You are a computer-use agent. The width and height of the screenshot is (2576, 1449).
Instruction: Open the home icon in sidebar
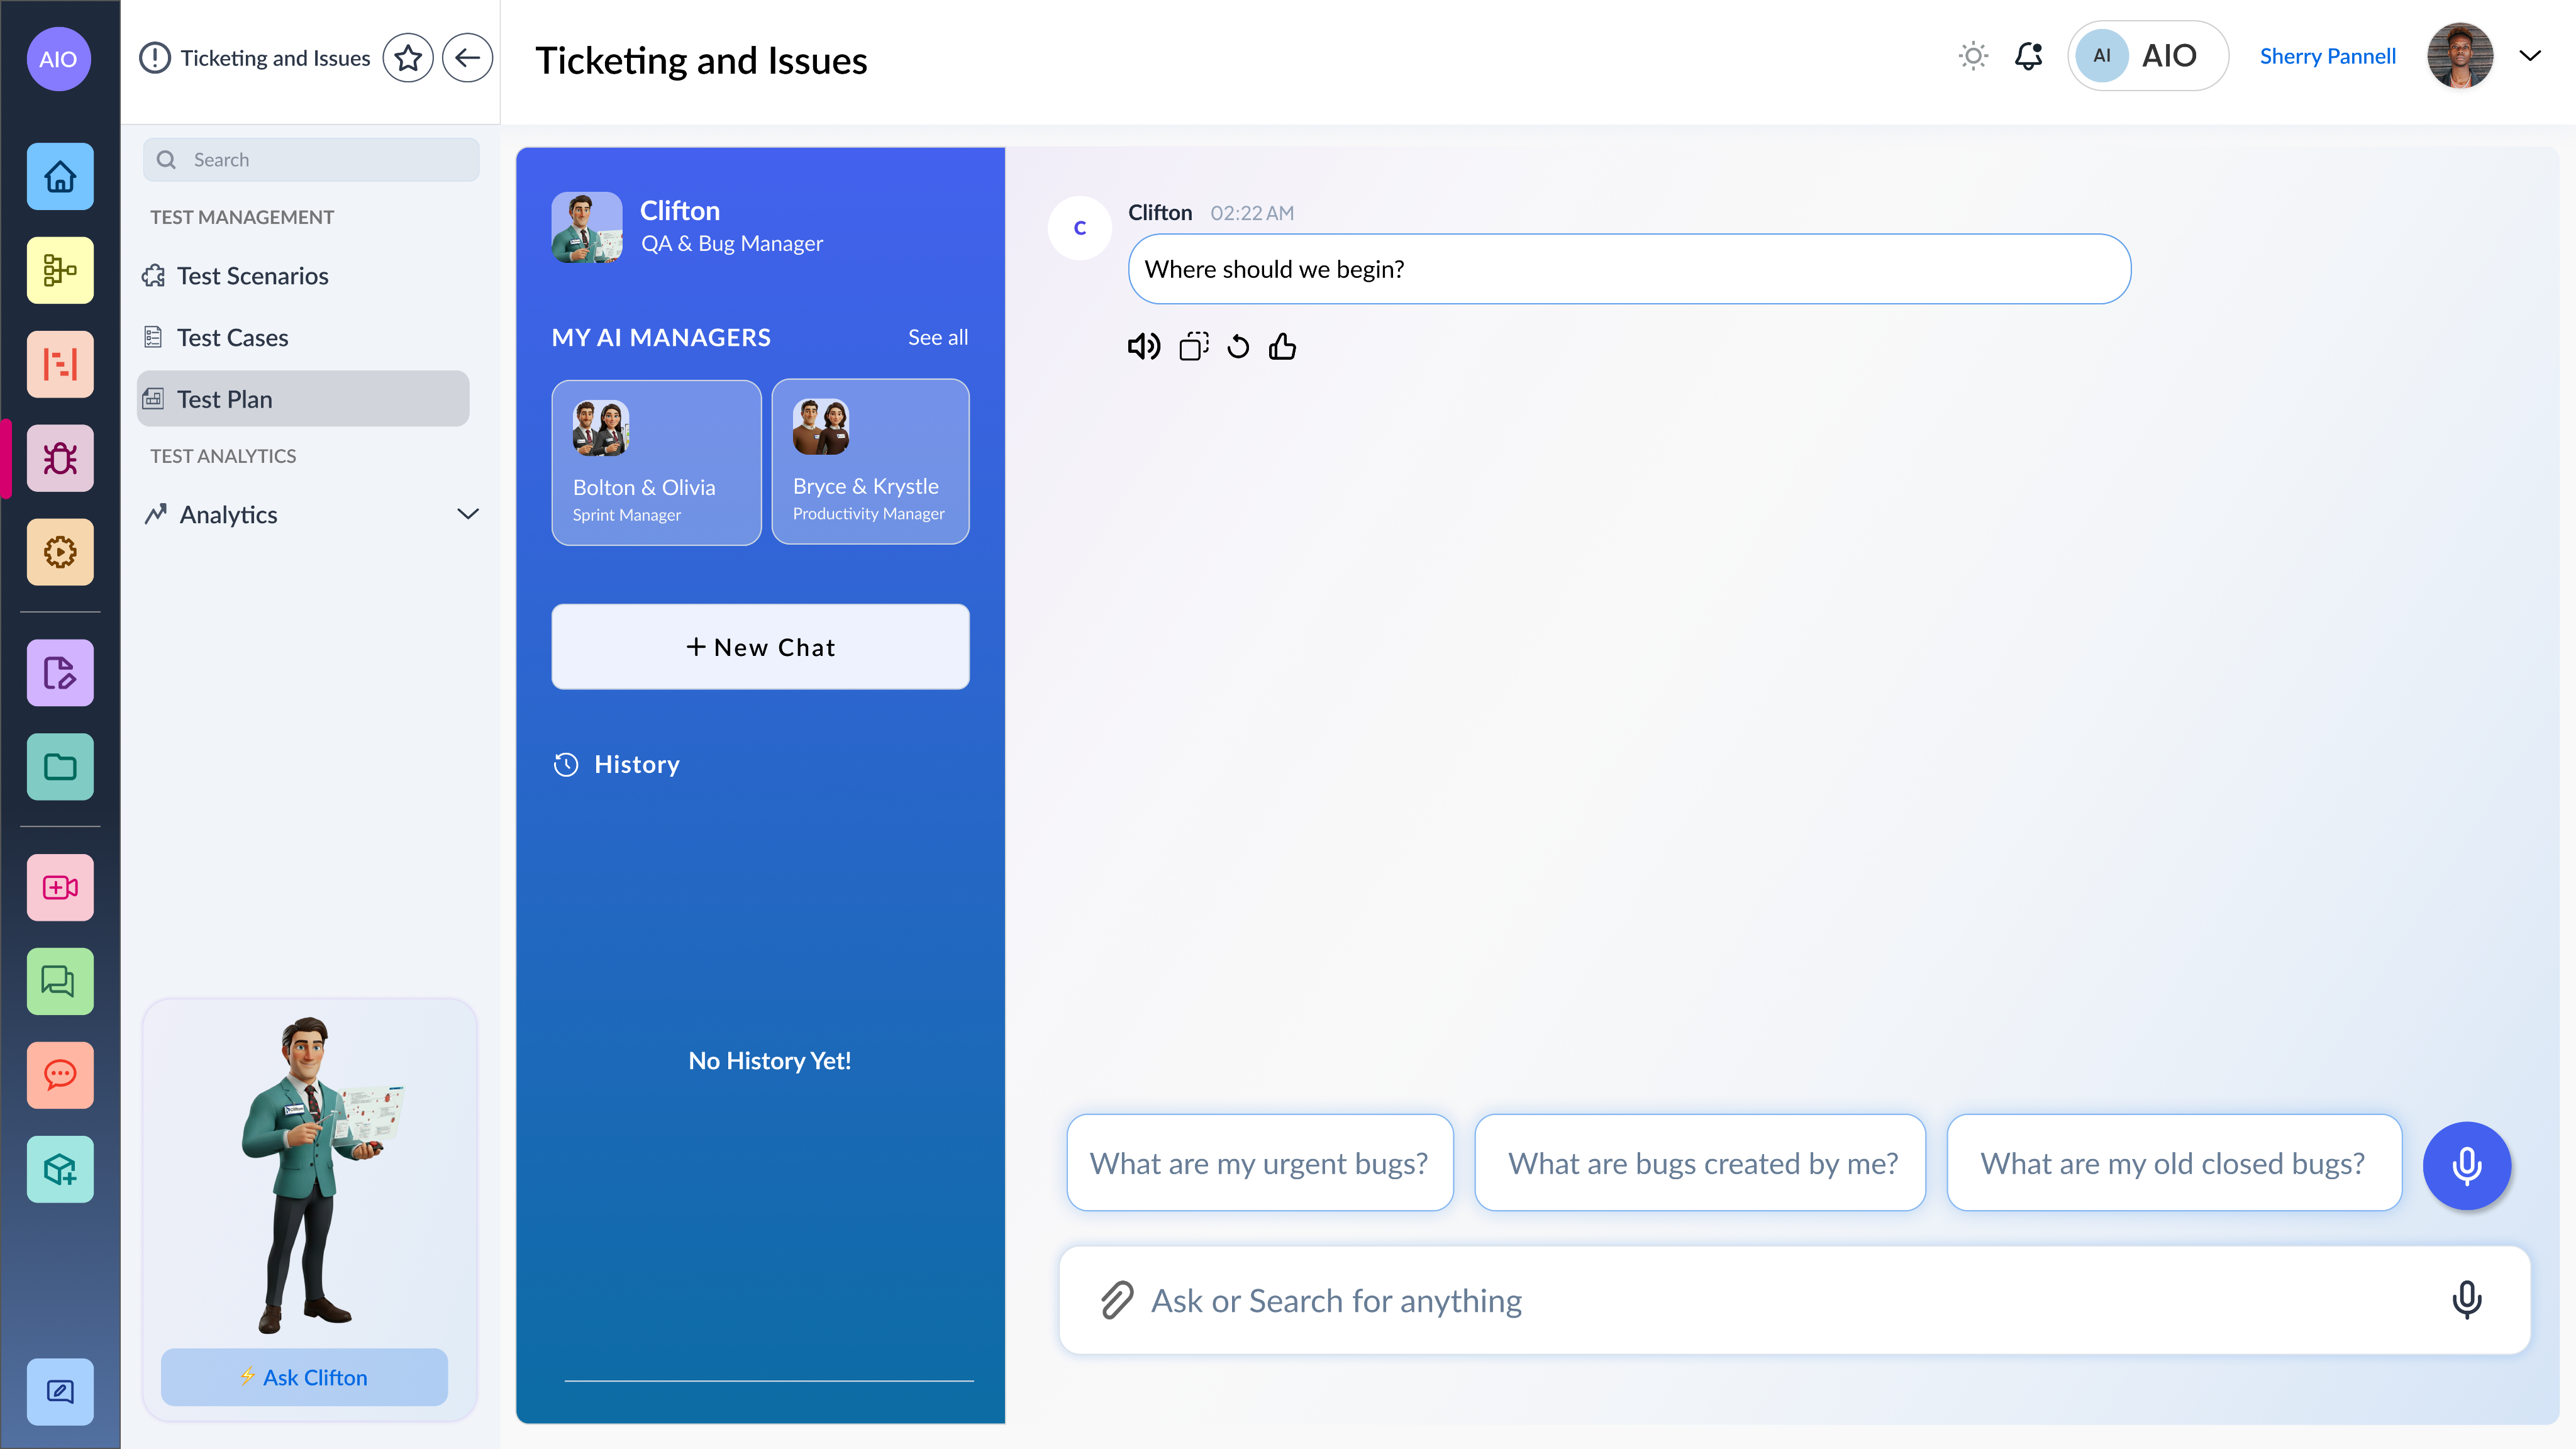[60, 177]
